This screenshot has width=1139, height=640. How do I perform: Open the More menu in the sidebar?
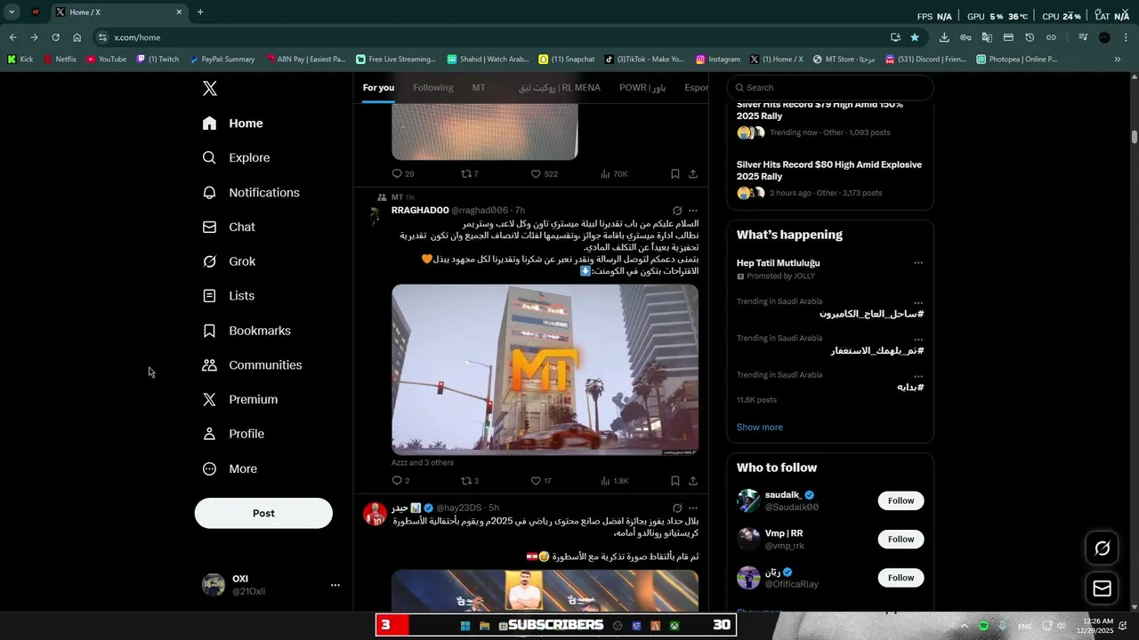point(230,469)
